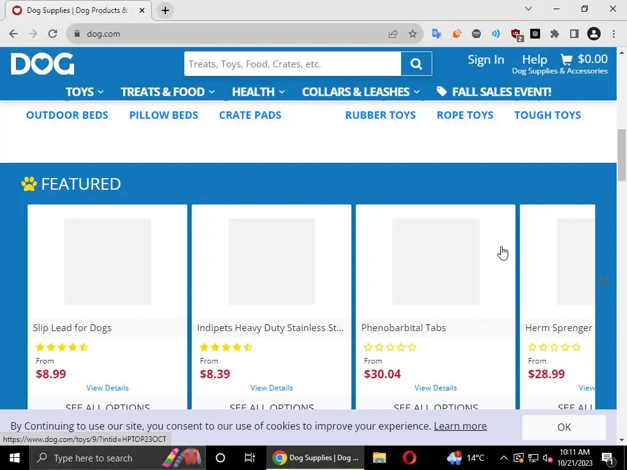Browse PILLOW BEDS category
The image size is (627, 470).
coord(163,115)
